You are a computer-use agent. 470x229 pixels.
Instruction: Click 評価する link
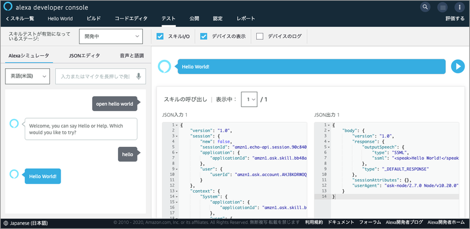[x=455, y=19]
